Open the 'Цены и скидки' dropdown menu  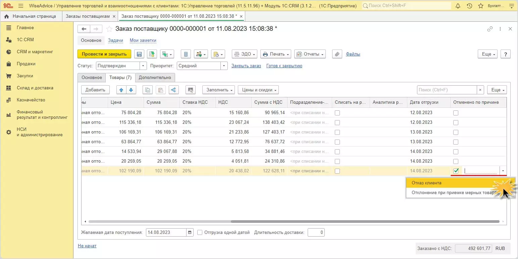click(258, 90)
